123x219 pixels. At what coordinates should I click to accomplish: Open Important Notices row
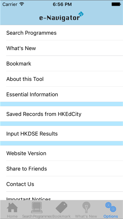tap(61, 196)
